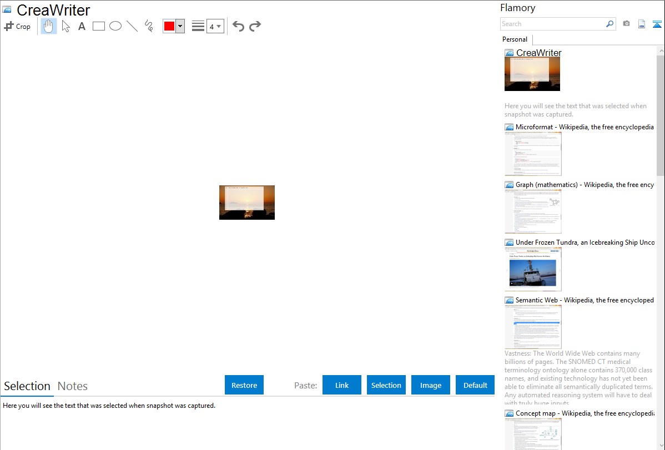This screenshot has height=450, width=665.
Task: Click the Concept map entry title
Action: point(585,413)
